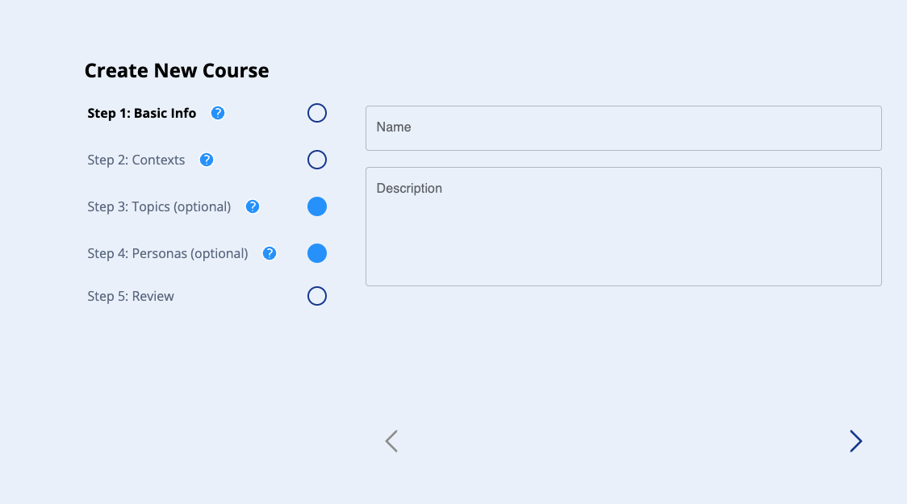907x504 pixels.
Task: Go to Step 1: Basic Info
Action: [x=142, y=113]
